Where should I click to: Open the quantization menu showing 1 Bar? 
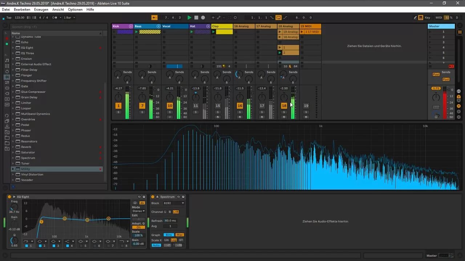[x=69, y=17]
